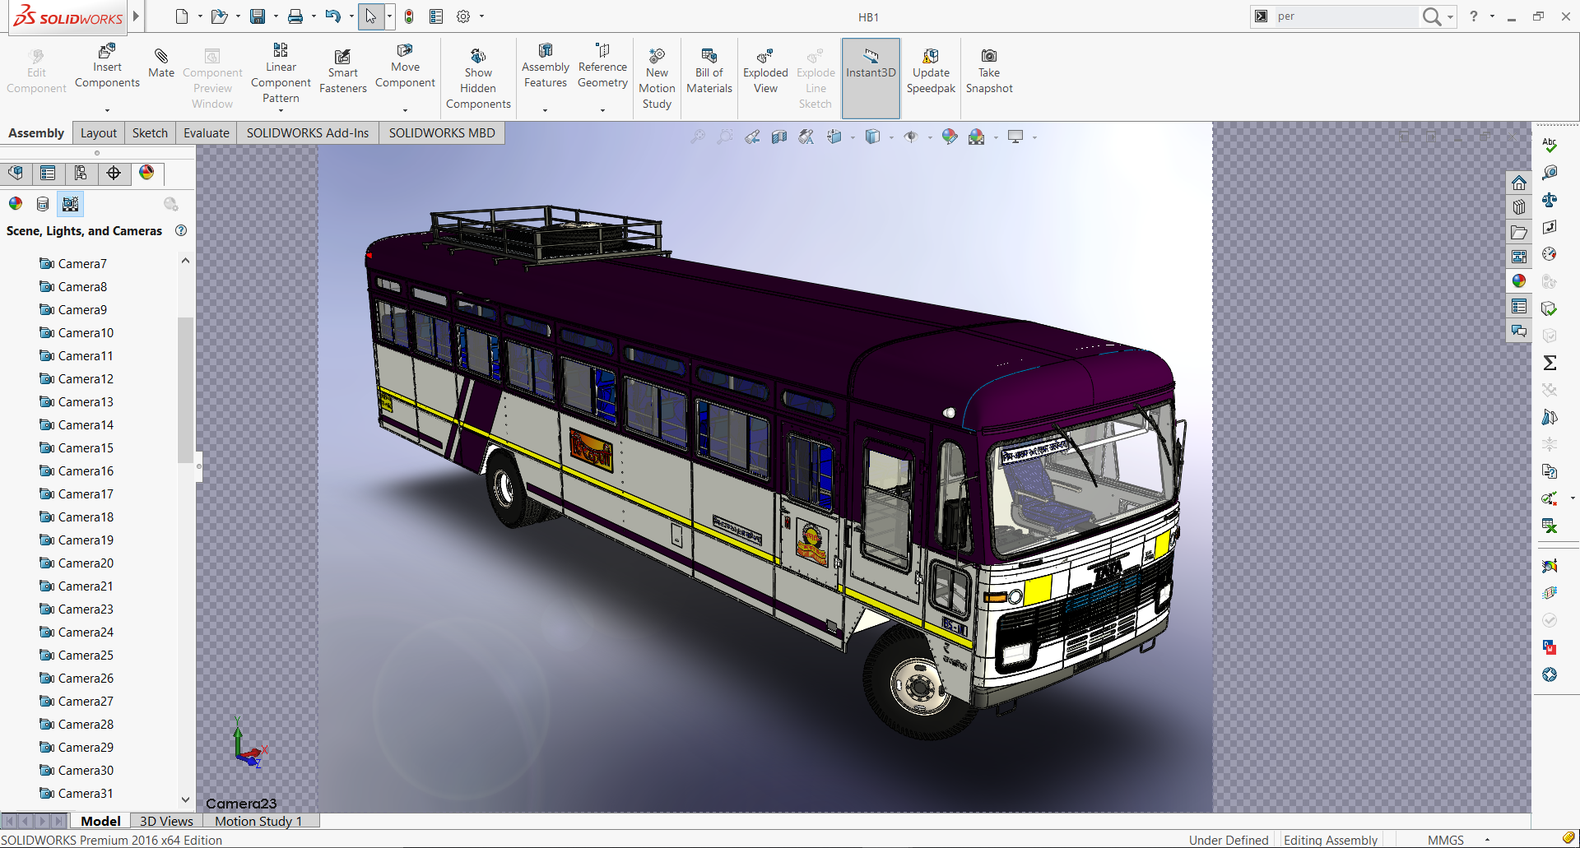Open Bill of Materials tool
1580x848 pixels.
[709, 57]
